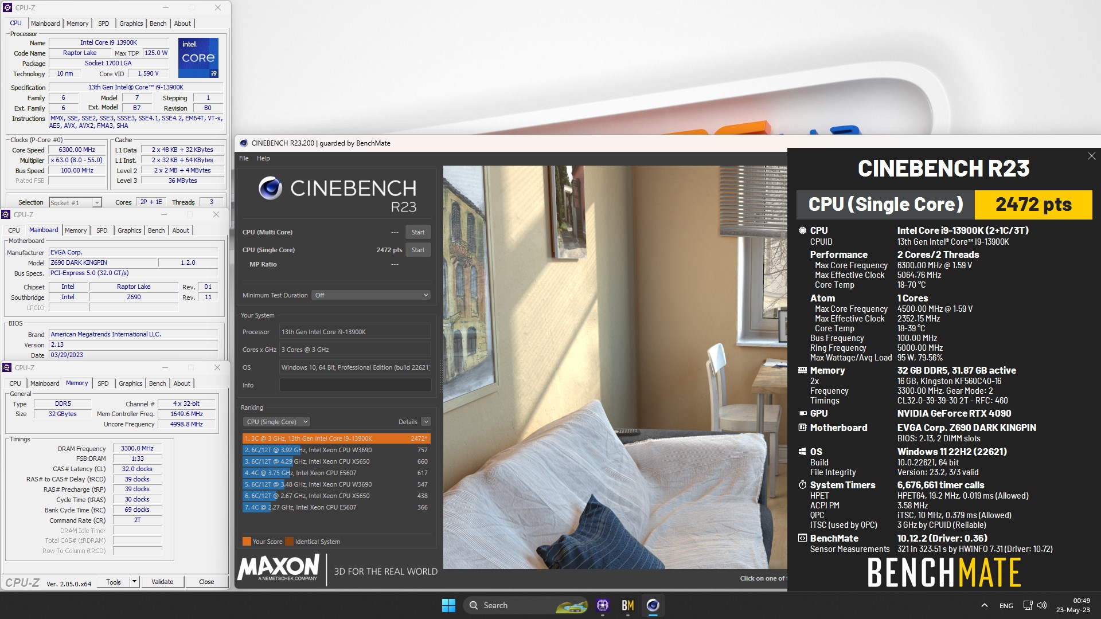Select ranking row Xeon E5607 score 617

(336, 473)
